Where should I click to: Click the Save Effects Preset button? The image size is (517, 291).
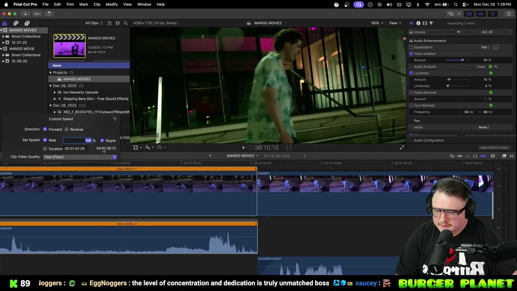[494, 148]
